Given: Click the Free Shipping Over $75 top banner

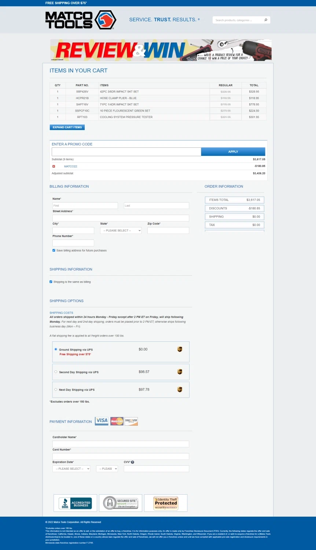Looking at the screenshot, I should [66, 3].
